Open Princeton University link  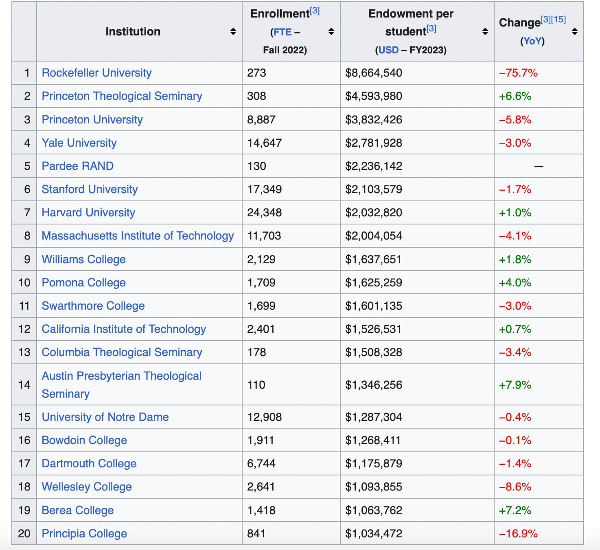[92, 120]
